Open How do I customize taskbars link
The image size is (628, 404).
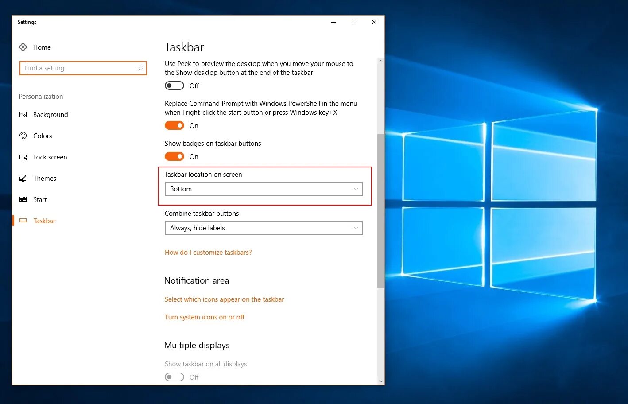click(208, 252)
